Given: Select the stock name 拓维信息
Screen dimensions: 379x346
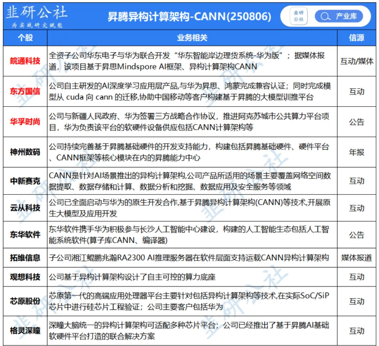Looking at the screenshot, I should (25, 258).
